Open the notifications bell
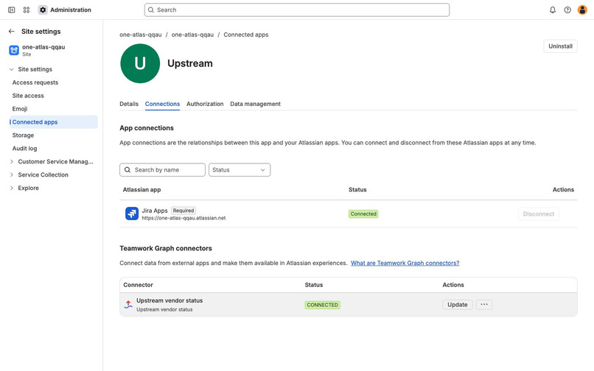 click(x=552, y=10)
